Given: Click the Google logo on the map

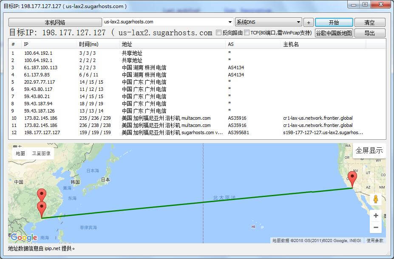Looking at the screenshot, I should click(24, 237).
